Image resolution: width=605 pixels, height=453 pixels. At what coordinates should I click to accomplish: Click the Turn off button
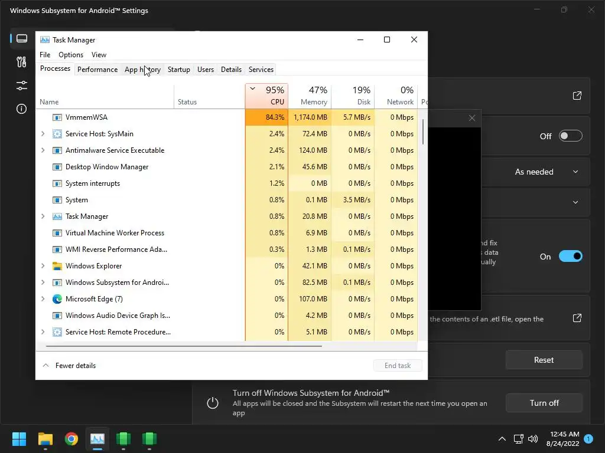coord(544,403)
